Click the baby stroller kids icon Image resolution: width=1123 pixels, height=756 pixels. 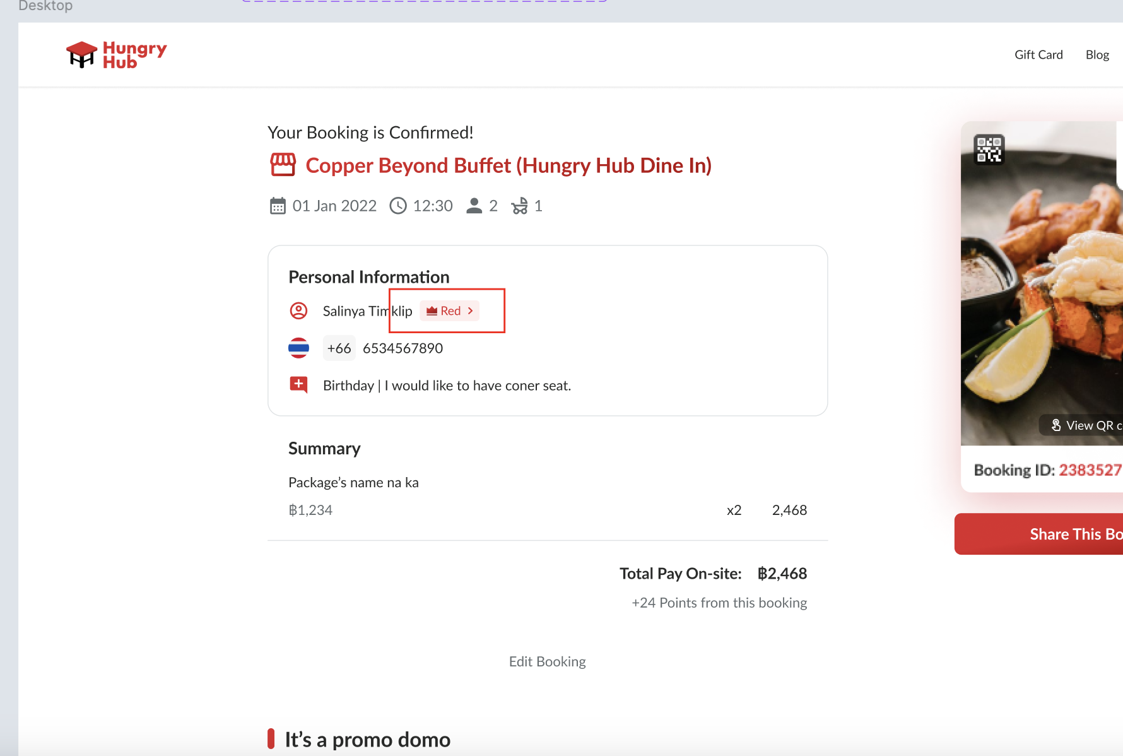pos(520,206)
